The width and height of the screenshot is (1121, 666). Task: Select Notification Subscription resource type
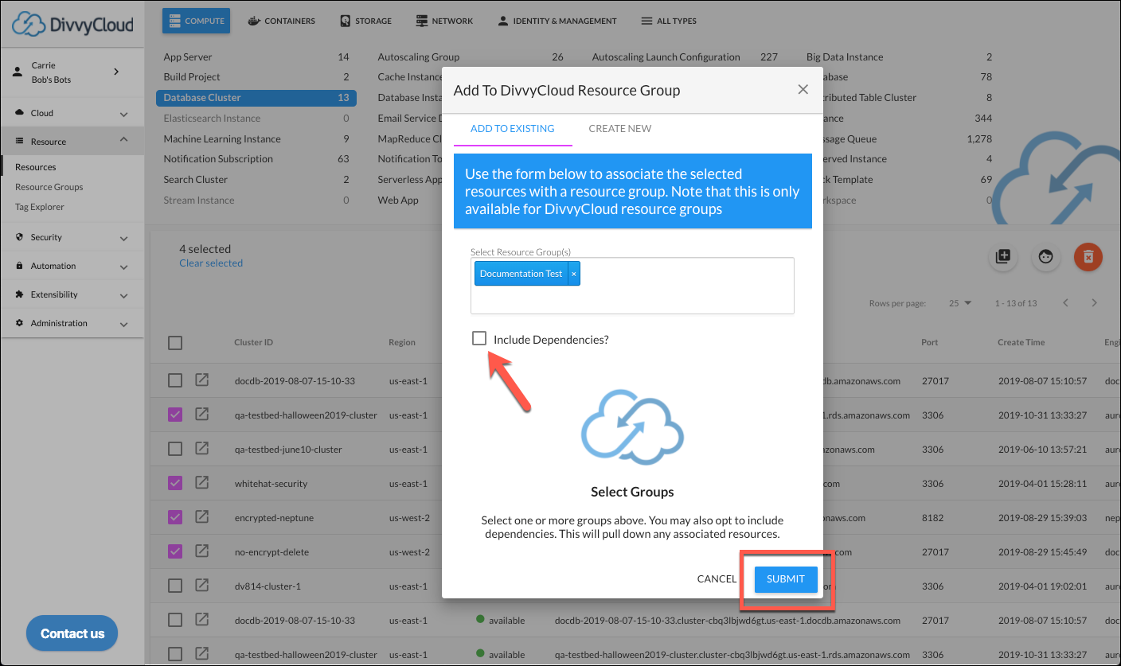[x=256, y=159]
